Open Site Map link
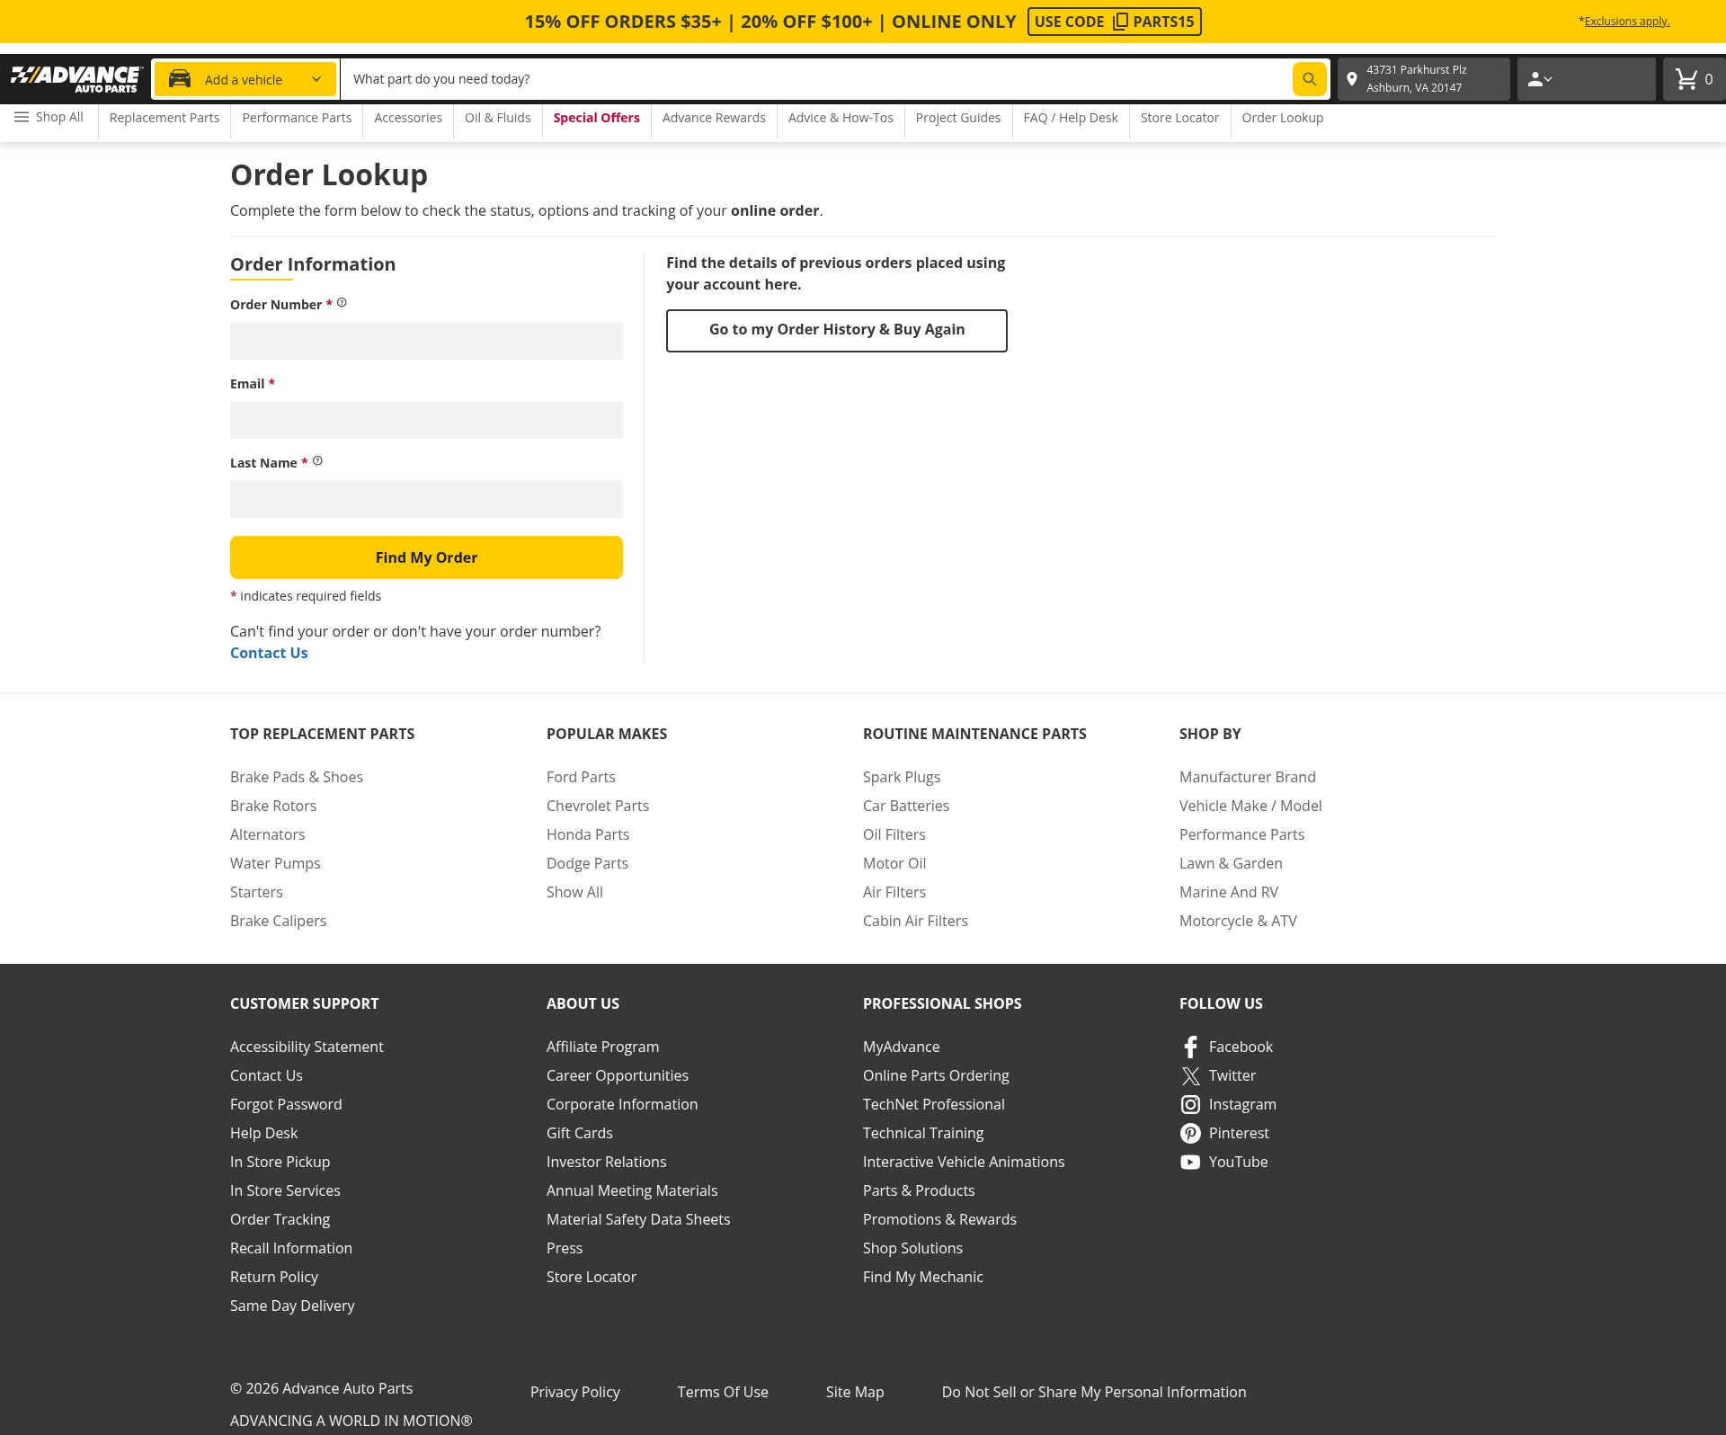Screen dimensions: 1726x1435 pyautogui.click(x=855, y=1392)
